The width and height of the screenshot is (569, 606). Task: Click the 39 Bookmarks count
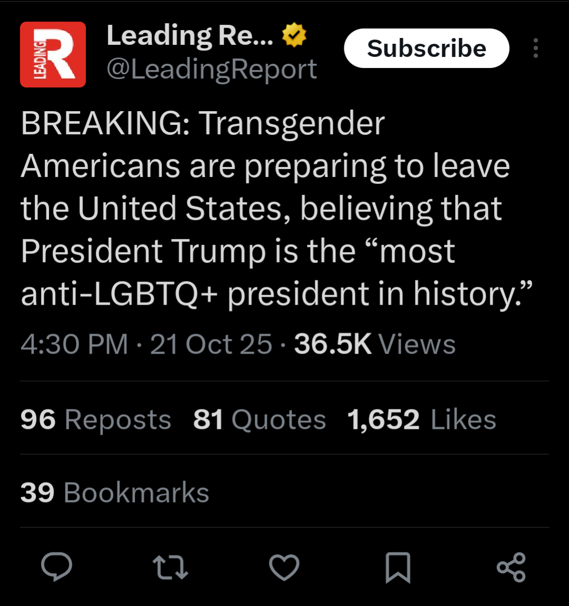[115, 492]
